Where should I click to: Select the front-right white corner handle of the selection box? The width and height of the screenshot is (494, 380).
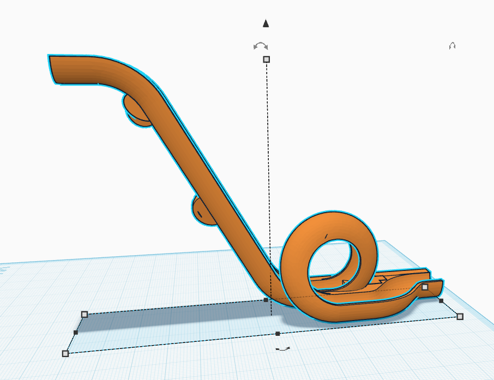pyautogui.click(x=460, y=316)
